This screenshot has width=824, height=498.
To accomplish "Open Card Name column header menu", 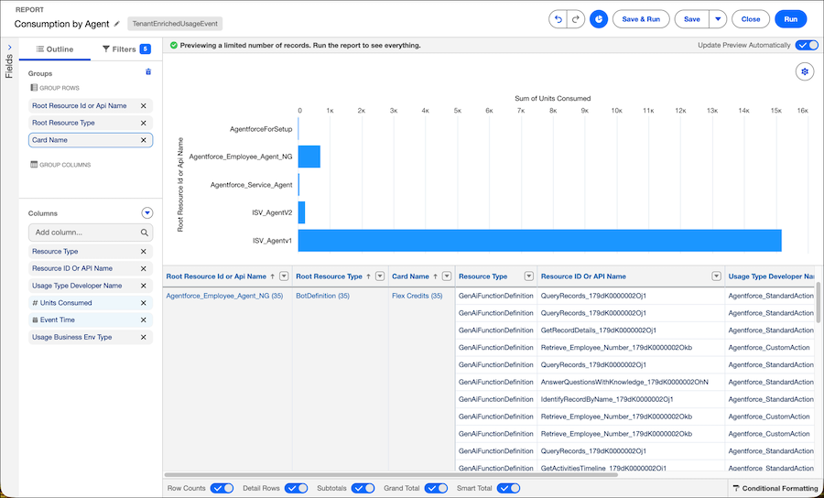I will click(447, 276).
